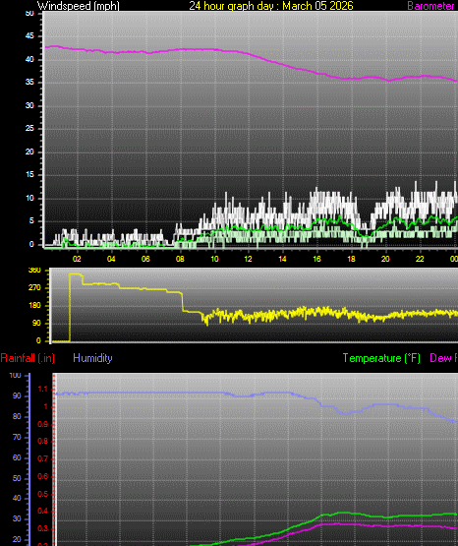Click the 70 mark on blue humidity axis
This screenshot has width=458, height=546.
tap(17, 437)
